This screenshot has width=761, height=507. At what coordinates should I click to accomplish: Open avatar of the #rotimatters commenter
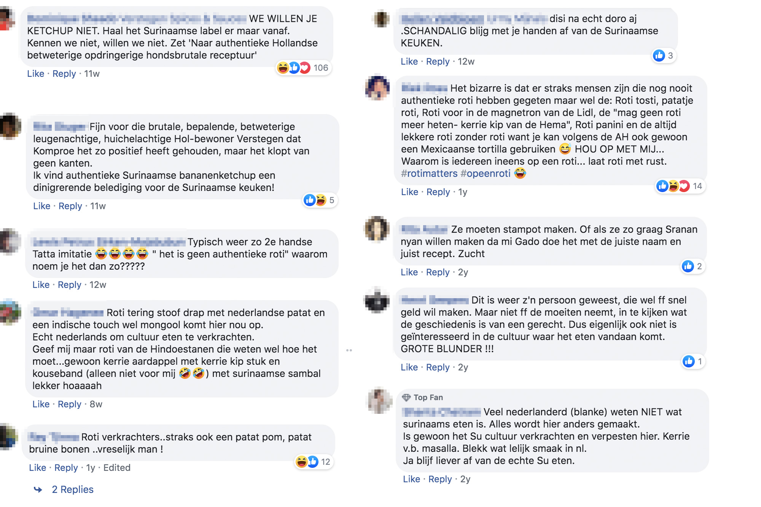point(377,88)
